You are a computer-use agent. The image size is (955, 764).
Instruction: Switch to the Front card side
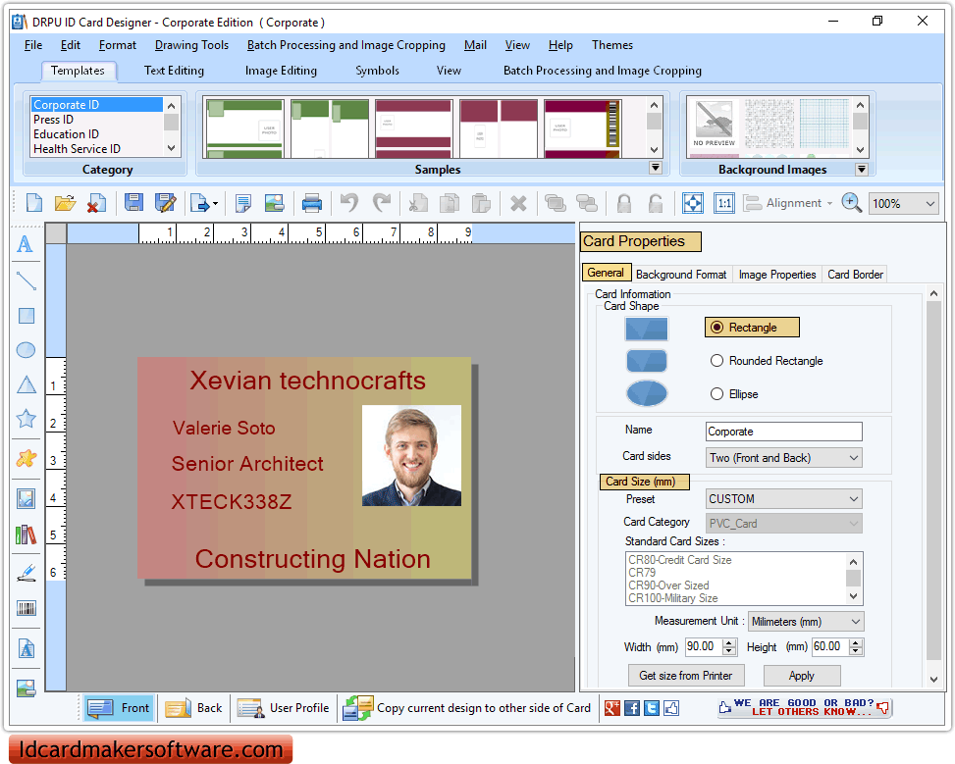(x=119, y=708)
